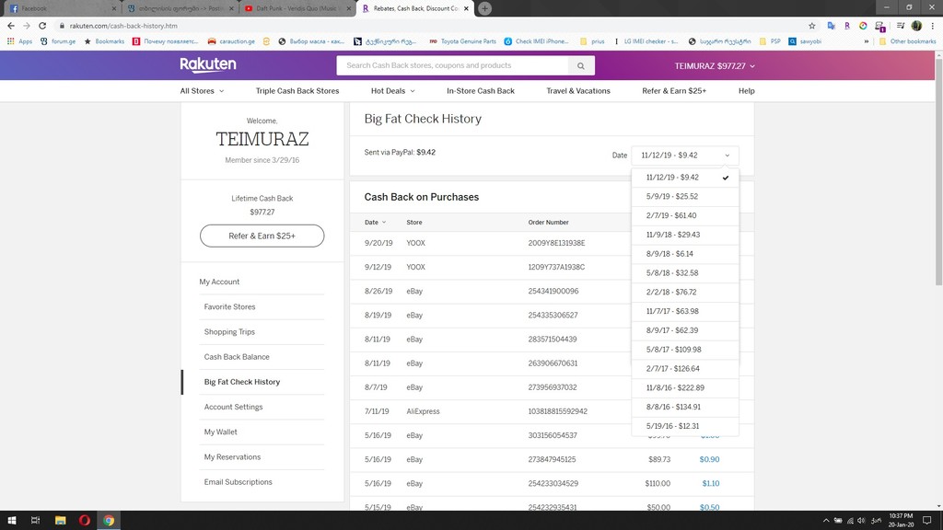Open TEIMURAZ $977.27 account dropdown

click(715, 66)
